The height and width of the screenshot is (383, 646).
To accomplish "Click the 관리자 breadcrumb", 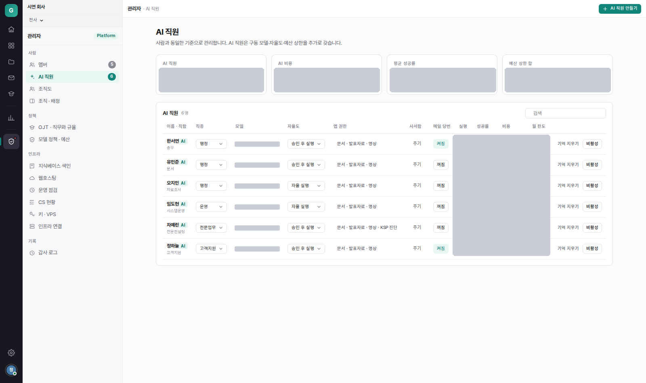I will pos(134,8).
